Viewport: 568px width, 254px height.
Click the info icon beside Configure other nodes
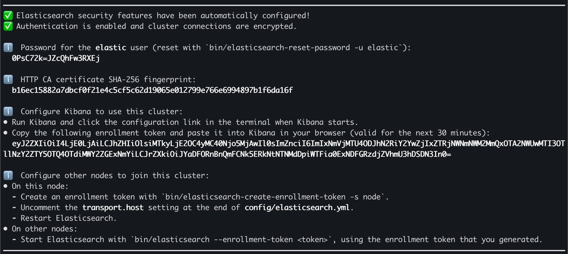(8, 175)
